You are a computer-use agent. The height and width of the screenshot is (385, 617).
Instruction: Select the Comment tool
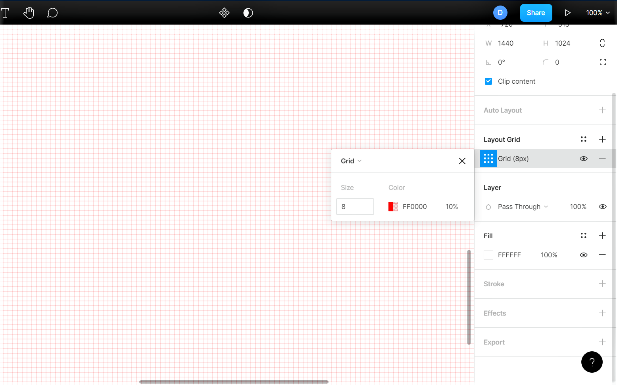[x=52, y=13]
